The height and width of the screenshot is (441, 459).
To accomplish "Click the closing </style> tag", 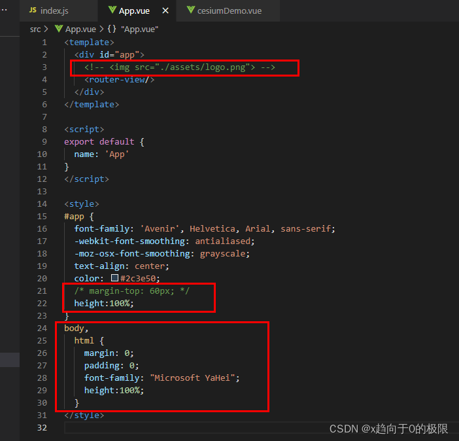I will point(84,415).
